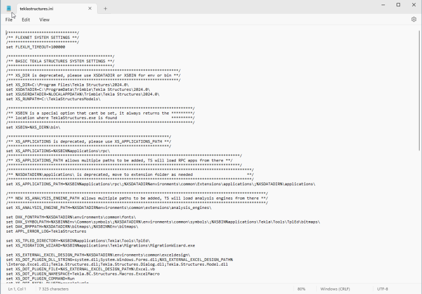
Task: Click the 'XS_DIR is deprecated' comment line
Action: tap(94, 75)
